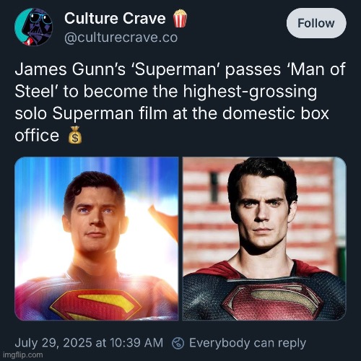Click the globe reply-settings icon
Screen dimensions: 361x361
[x=178, y=343]
